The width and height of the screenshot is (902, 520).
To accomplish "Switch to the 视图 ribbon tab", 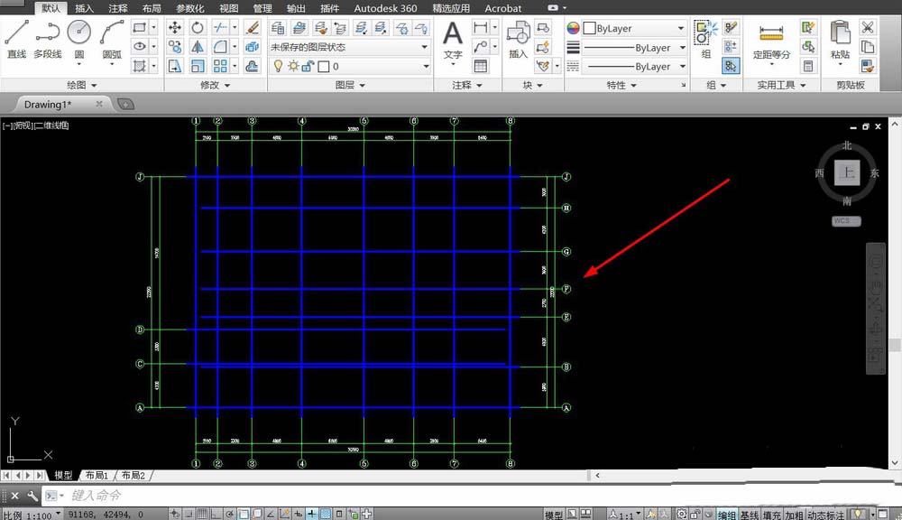I will (x=229, y=8).
